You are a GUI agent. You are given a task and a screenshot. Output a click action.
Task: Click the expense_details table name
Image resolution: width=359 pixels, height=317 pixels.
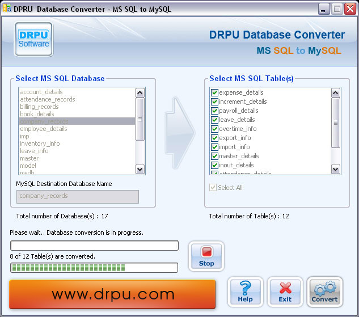point(241,92)
